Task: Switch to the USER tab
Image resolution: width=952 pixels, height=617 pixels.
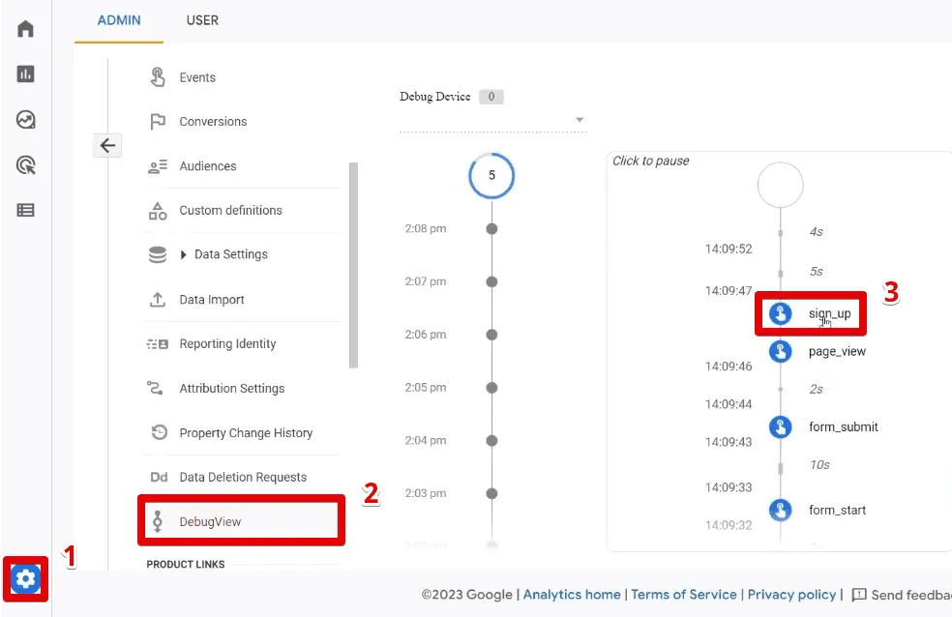Action: [x=202, y=20]
